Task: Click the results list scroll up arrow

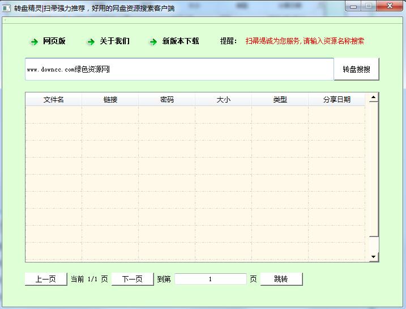Action: pyautogui.click(x=373, y=98)
